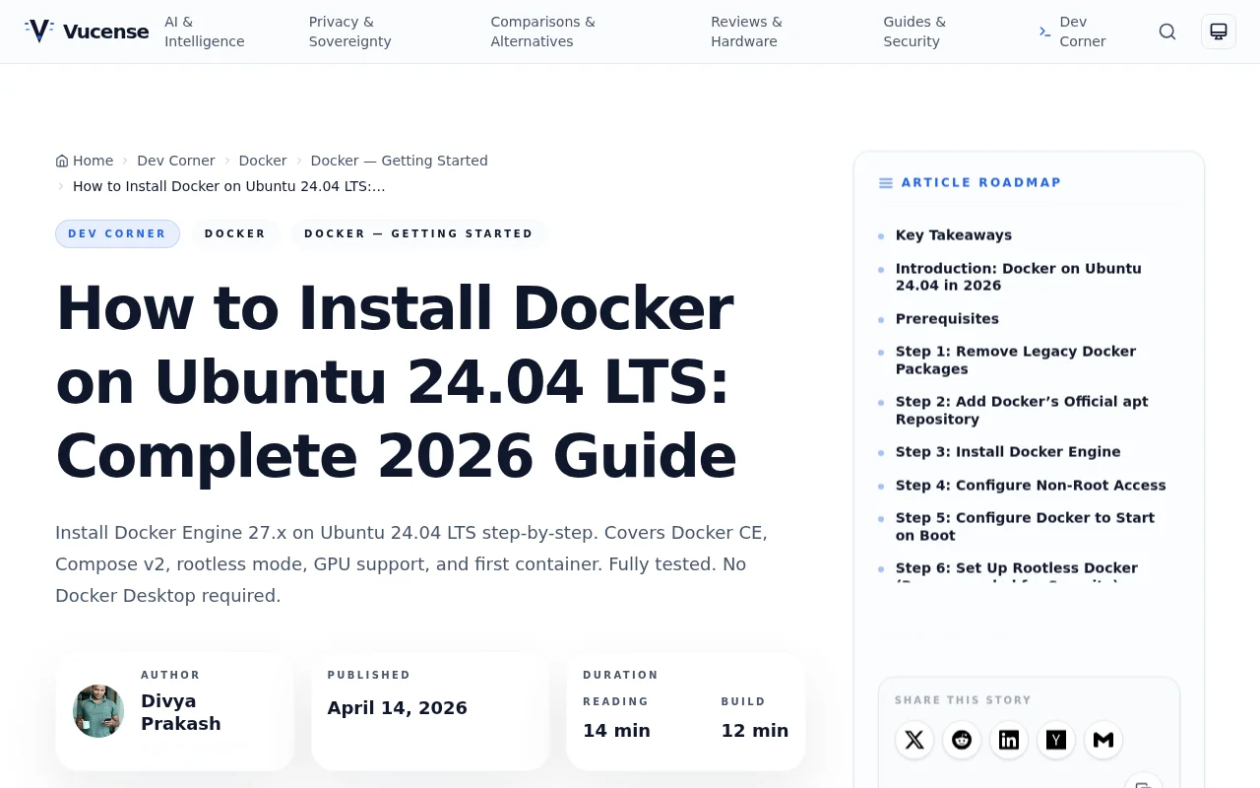
Task: Open the Privacy & Sovereignty menu
Action: coord(350,32)
